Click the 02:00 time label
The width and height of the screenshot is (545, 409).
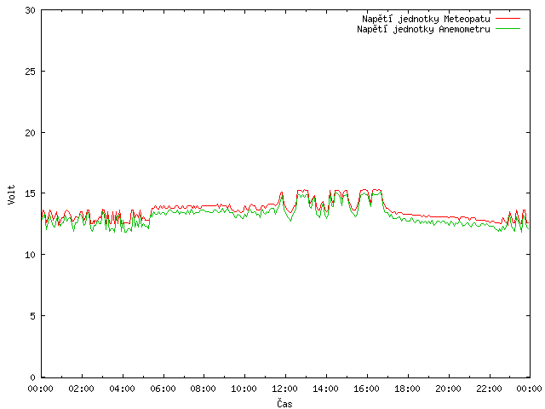[x=82, y=389]
